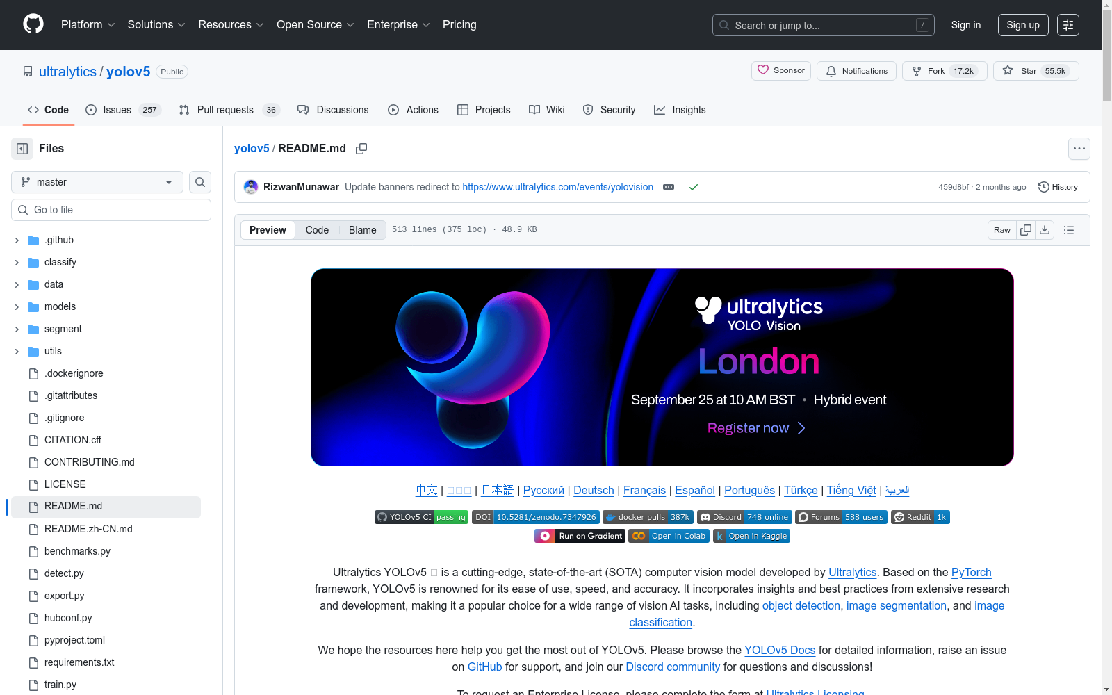Open the Issues tab
Viewport: 1112px width, 695px height.
(123, 110)
